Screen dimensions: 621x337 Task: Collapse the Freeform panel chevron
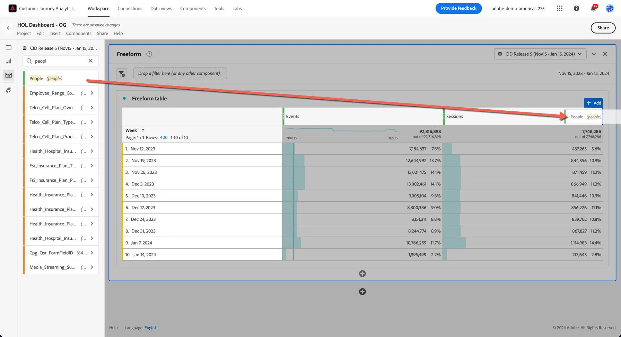click(x=594, y=54)
